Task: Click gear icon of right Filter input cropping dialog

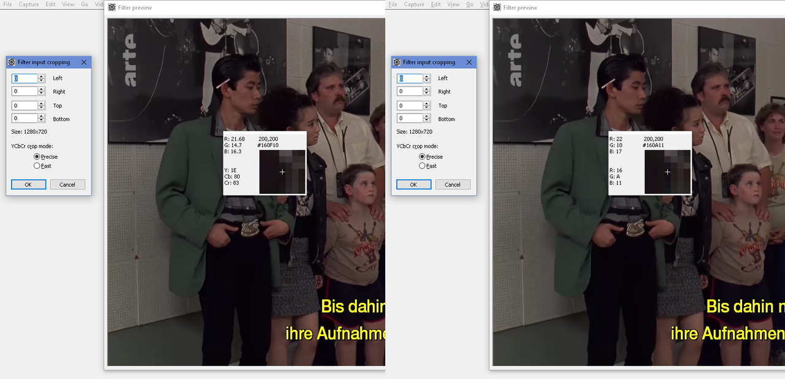Action: pyautogui.click(x=397, y=62)
